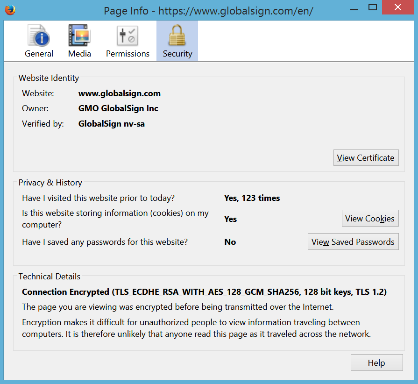Click the www.globalsign.com website value
This screenshot has height=384, width=418.
119,93
